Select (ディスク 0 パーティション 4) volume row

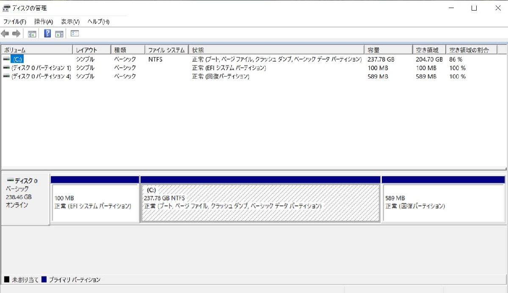(x=41, y=77)
